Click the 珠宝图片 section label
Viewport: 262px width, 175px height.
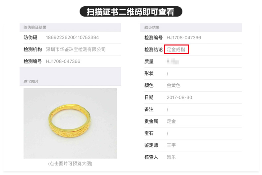coord(31,81)
